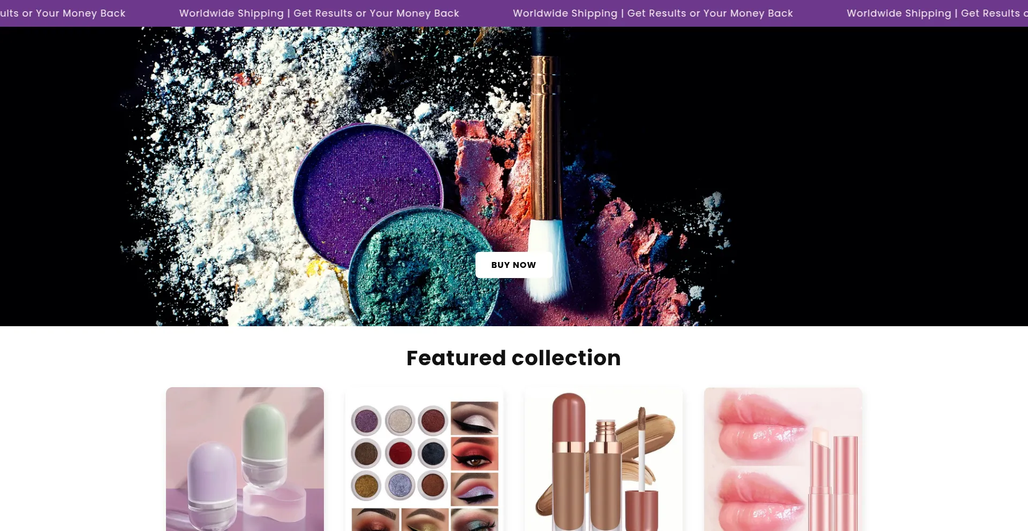The width and height of the screenshot is (1028, 531).
Task: Click the silver smoky eye look image
Action: [474, 418]
